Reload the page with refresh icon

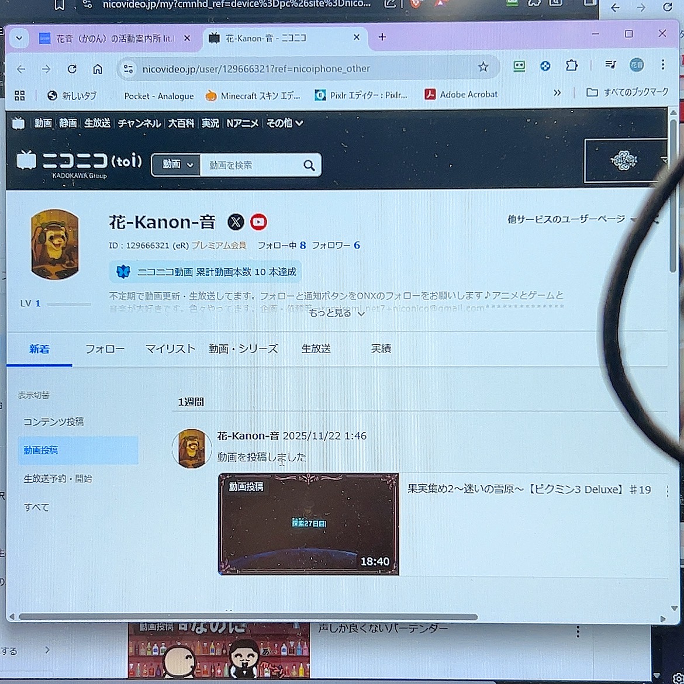coord(72,69)
